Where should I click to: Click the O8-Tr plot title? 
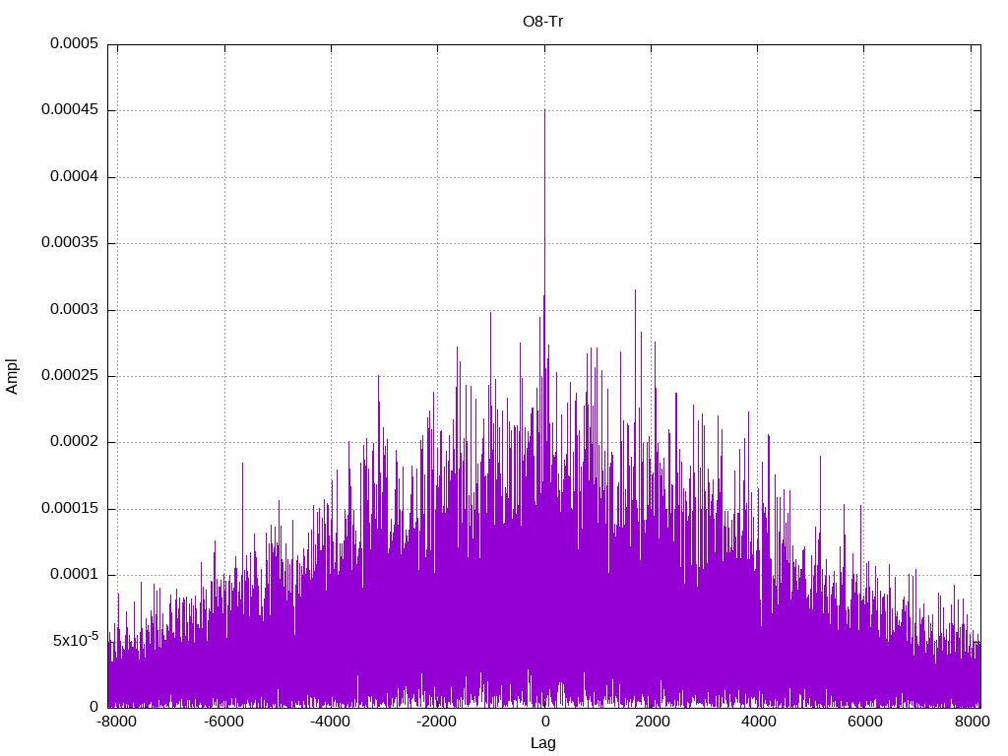542,22
